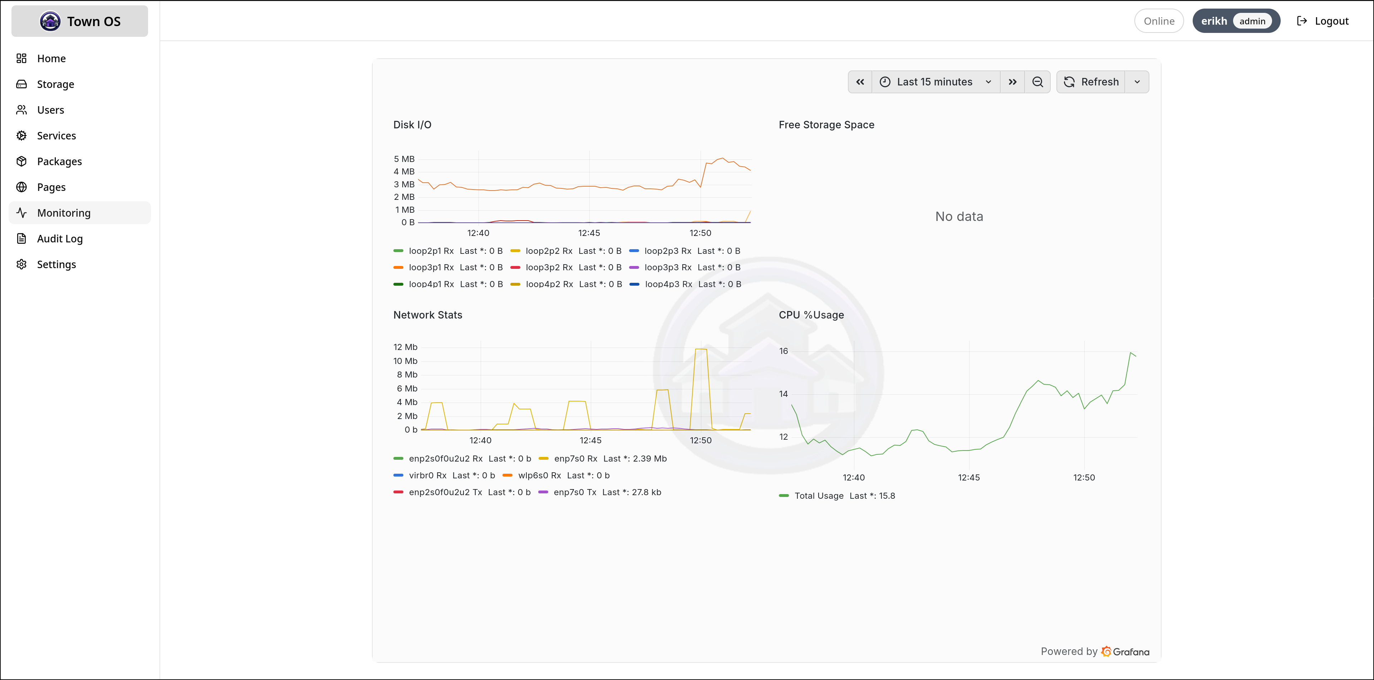Open the Powered by Grafana link
1374x680 pixels.
tap(1094, 651)
